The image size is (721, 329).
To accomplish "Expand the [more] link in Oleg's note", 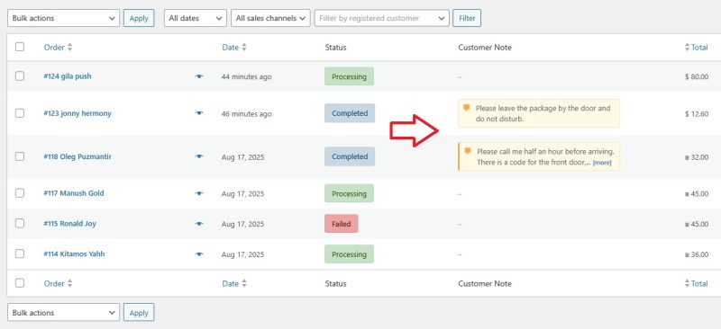I will coord(602,163).
